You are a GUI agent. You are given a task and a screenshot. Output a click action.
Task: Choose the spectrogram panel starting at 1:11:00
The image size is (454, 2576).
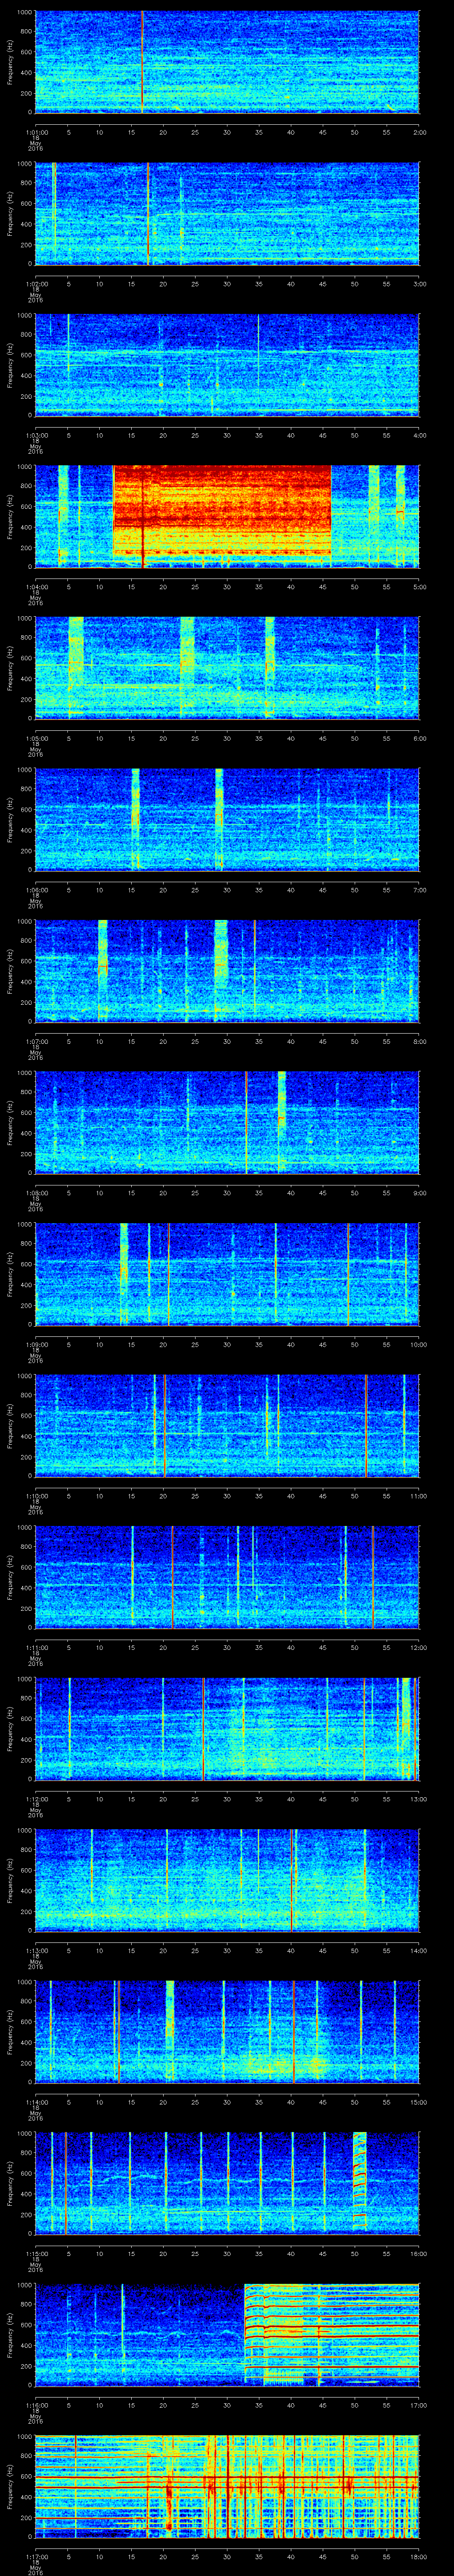pyautogui.click(x=227, y=1577)
